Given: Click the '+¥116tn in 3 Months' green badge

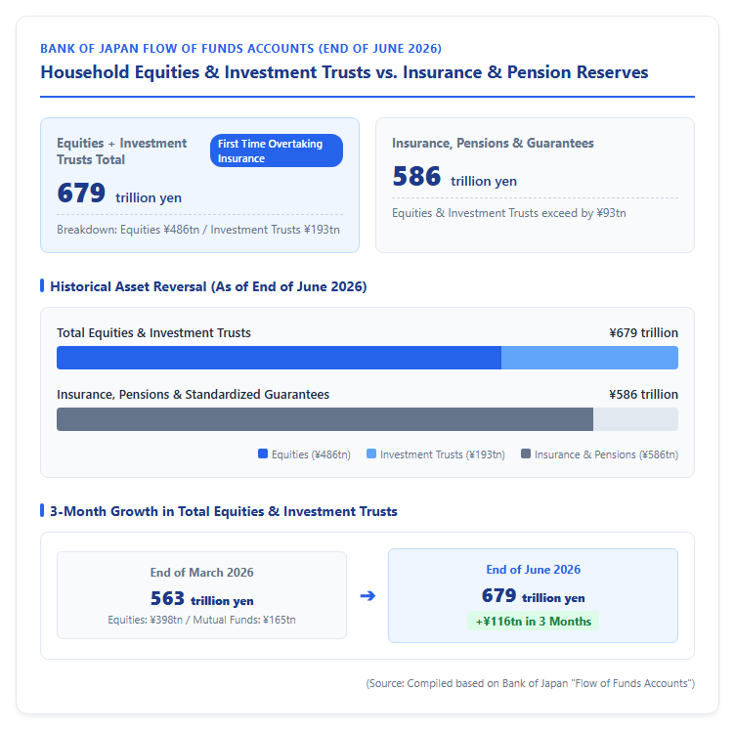Looking at the screenshot, I should (x=533, y=621).
